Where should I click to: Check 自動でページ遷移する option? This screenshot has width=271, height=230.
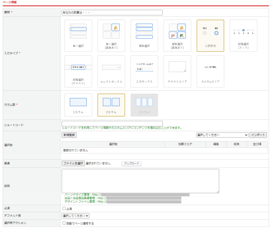click(x=64, y=223)
